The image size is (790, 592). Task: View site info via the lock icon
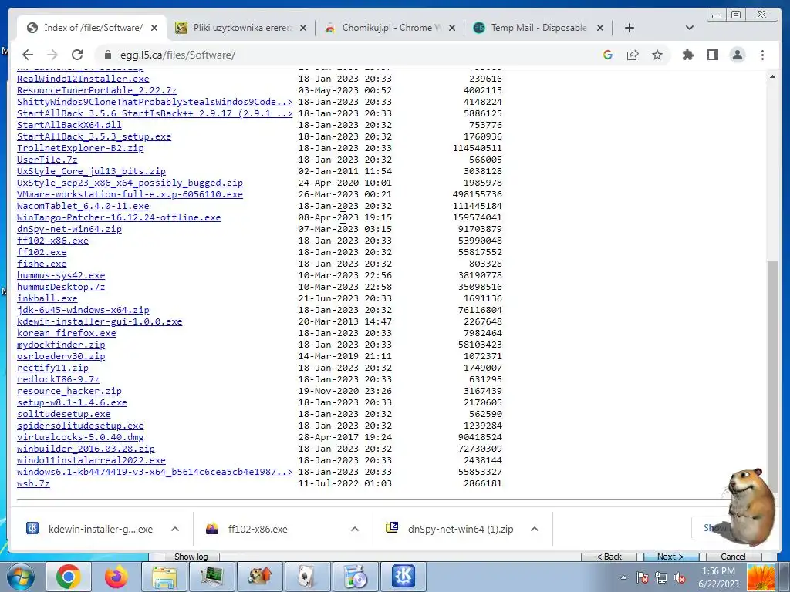107,55
